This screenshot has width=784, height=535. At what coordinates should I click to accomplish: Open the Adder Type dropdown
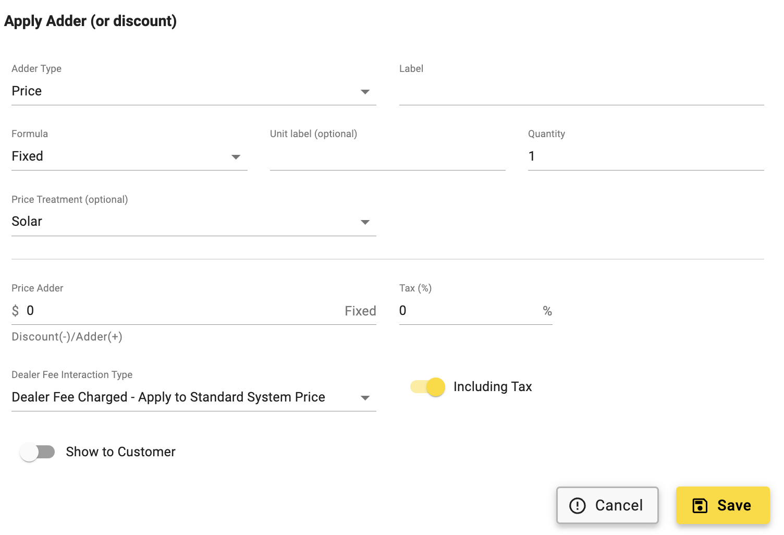[x=193, y=91]
